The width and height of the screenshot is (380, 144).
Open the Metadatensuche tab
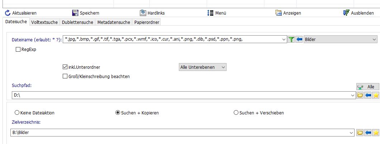[x=114, y=22]
